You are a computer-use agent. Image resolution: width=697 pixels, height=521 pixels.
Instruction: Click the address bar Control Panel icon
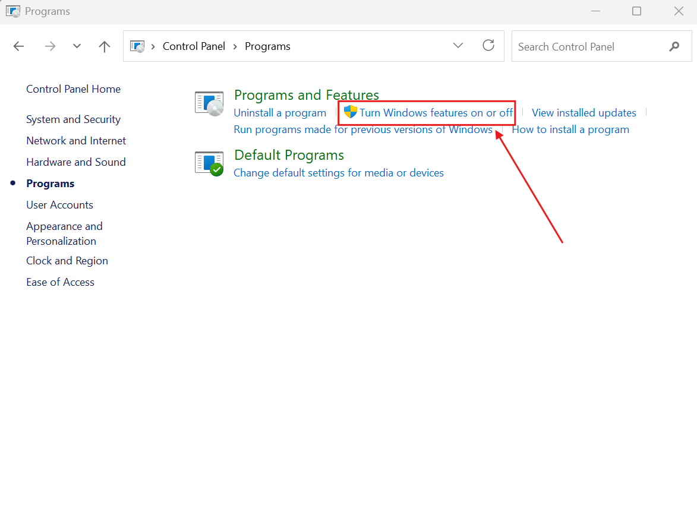click(137, 46)
